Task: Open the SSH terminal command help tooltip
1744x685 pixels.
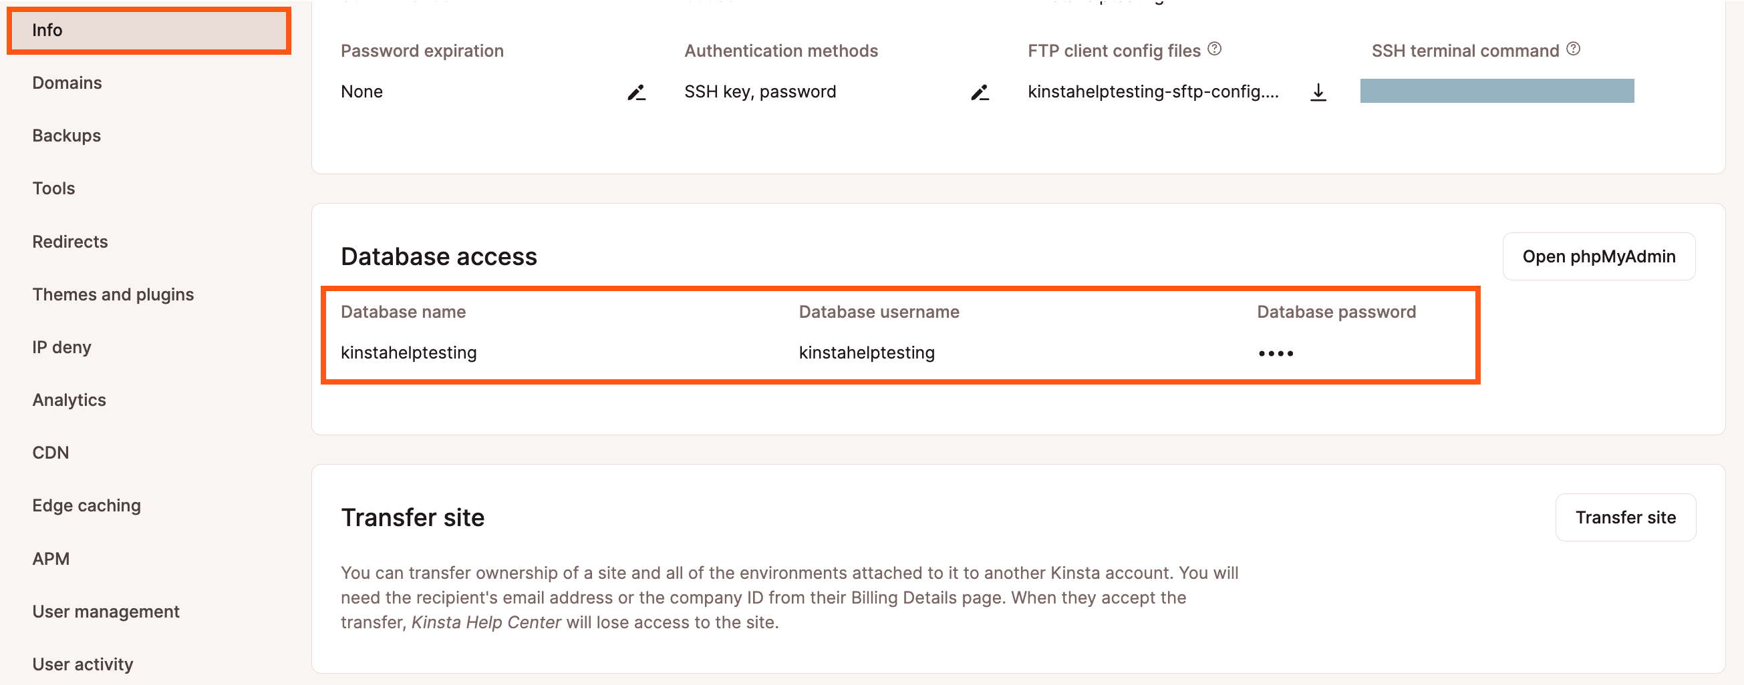Action: 1574,47
